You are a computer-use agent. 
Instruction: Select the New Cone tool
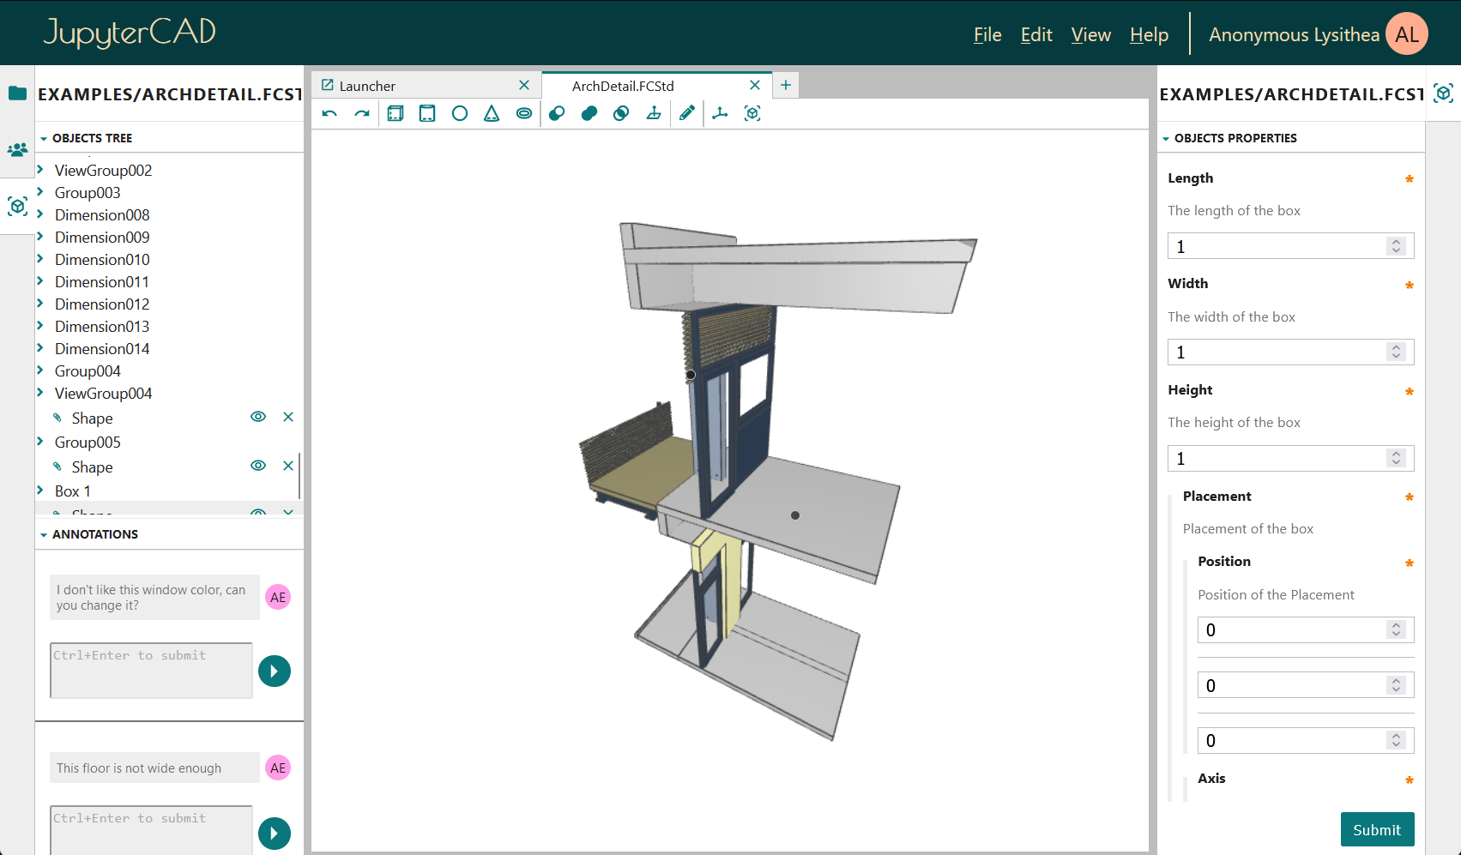point(492,113)
